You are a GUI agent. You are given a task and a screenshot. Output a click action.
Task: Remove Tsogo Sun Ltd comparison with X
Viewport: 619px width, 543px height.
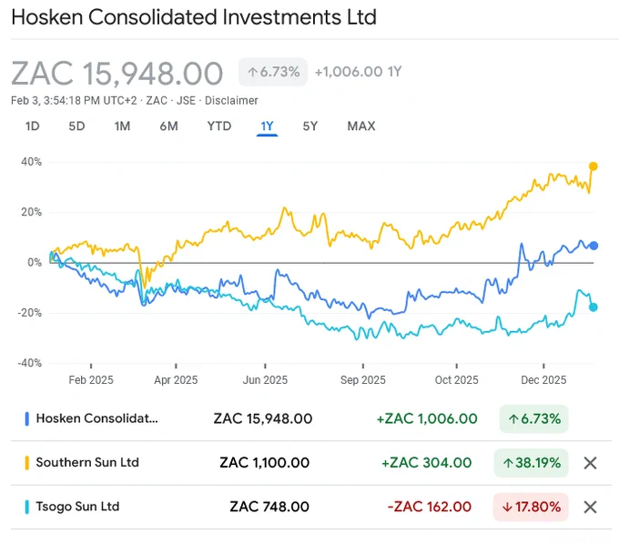point(590,508)
